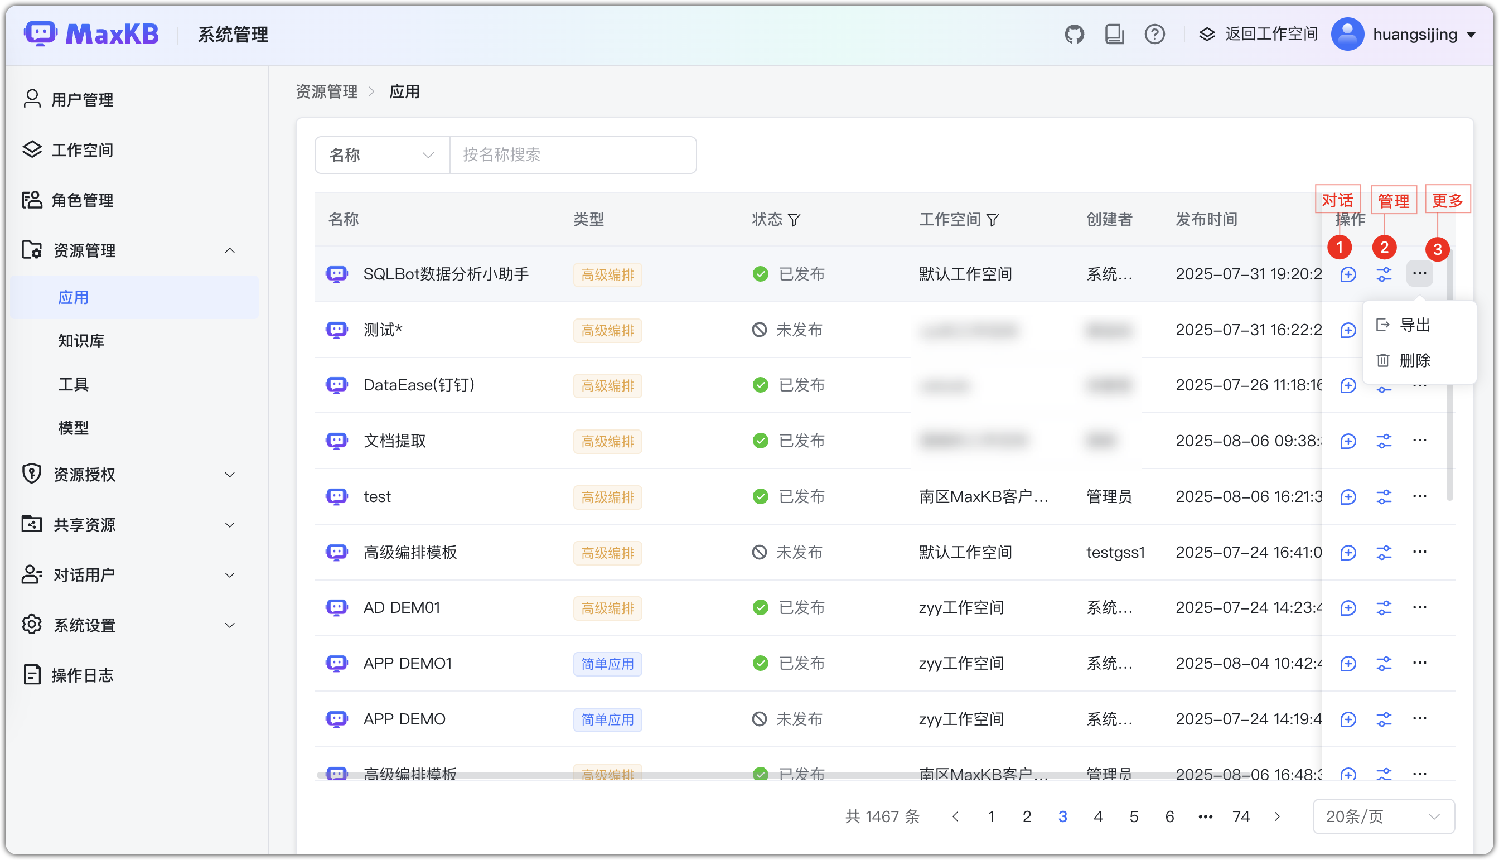
Task: Click more options for 文档提取 row
Action: 1419,440
